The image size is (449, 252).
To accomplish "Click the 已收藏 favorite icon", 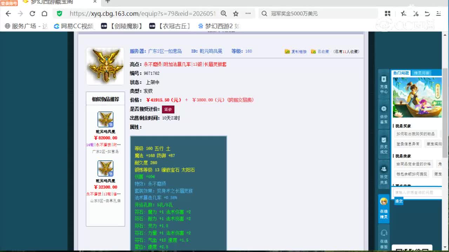I will (314, 51).
